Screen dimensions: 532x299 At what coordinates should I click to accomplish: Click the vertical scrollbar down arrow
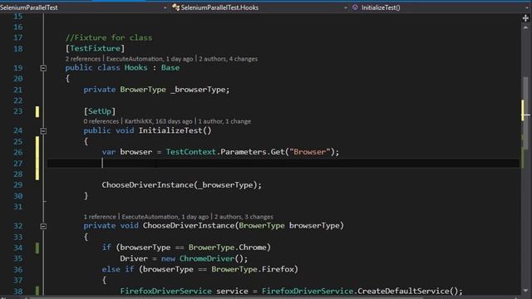525,291
